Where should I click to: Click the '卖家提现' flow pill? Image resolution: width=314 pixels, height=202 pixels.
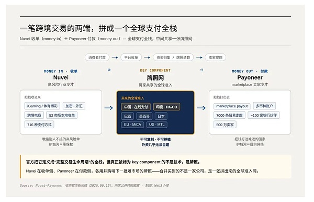(x=216, y=58)
